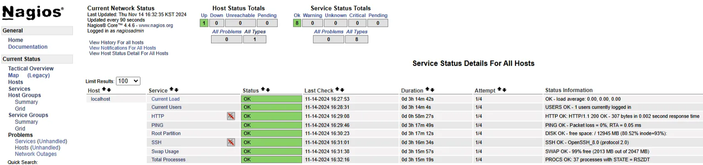Open Unhandled host problems link
Screen dimensions: 703x165
coord(45,148)
